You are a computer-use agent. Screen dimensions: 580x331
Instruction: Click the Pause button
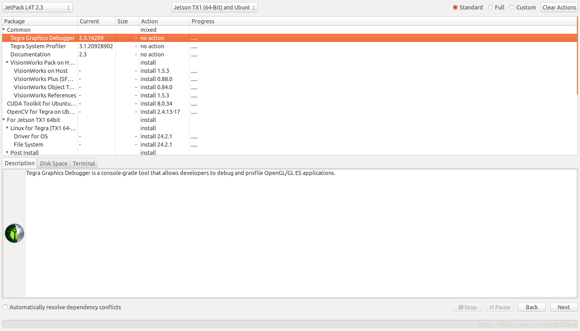tap(500, 307)
